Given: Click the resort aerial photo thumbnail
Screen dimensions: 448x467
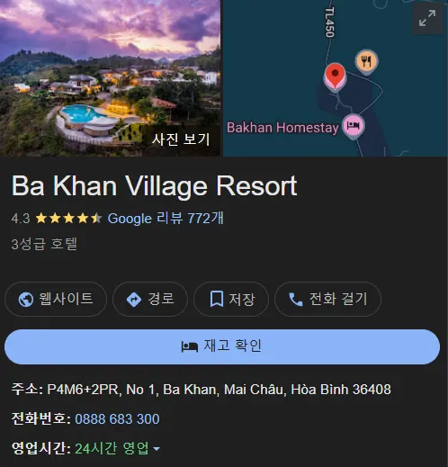Looking at the screenshot, I should pos(110,78).
